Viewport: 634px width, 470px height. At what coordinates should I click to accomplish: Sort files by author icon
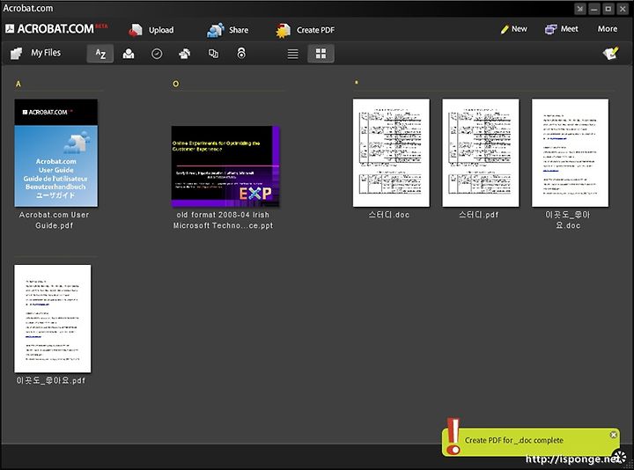(129, 54)
